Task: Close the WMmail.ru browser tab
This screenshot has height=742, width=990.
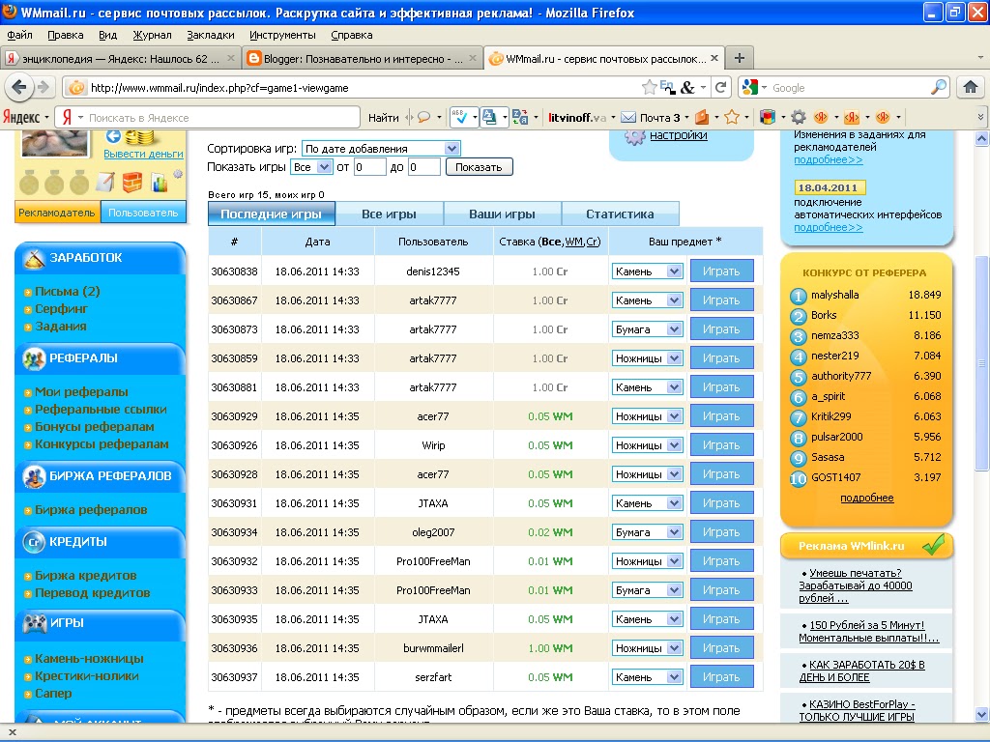Action: (714, 58)
